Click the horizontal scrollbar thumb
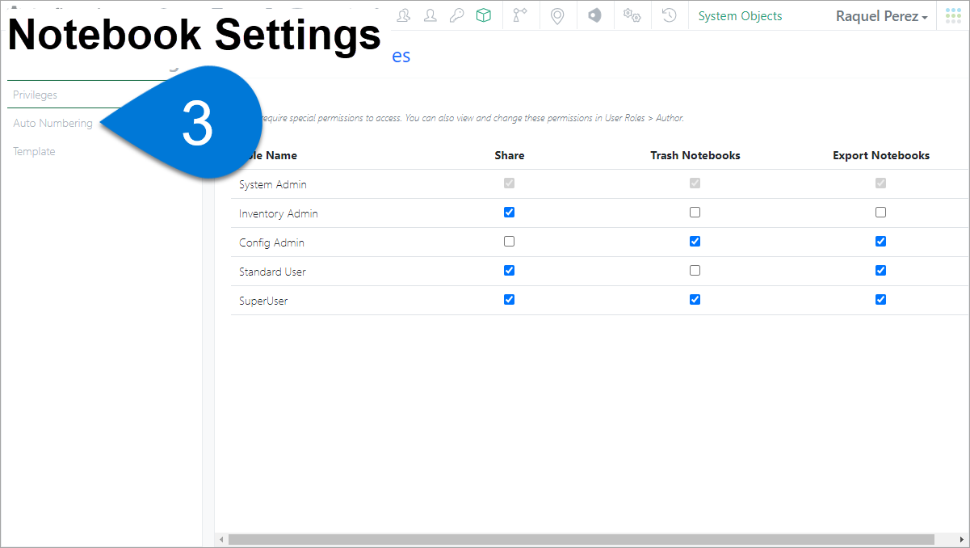 pyautogui.click(x=581, y=539)
